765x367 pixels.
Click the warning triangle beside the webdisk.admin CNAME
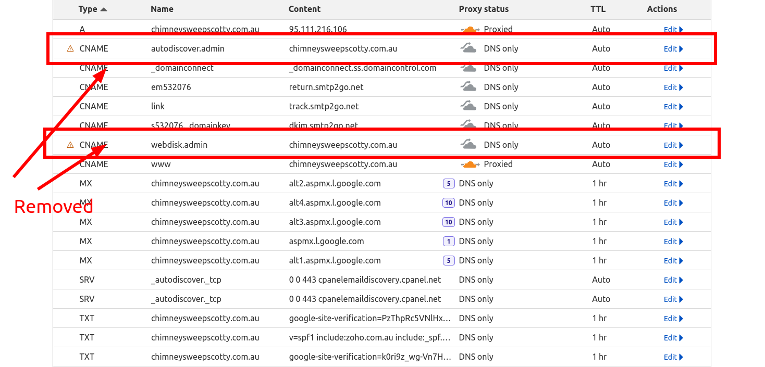[70, 145]
